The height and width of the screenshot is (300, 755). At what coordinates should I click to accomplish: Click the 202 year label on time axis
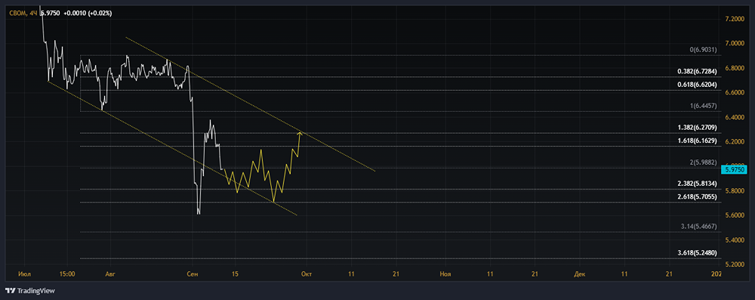click(x=716, y=274)
